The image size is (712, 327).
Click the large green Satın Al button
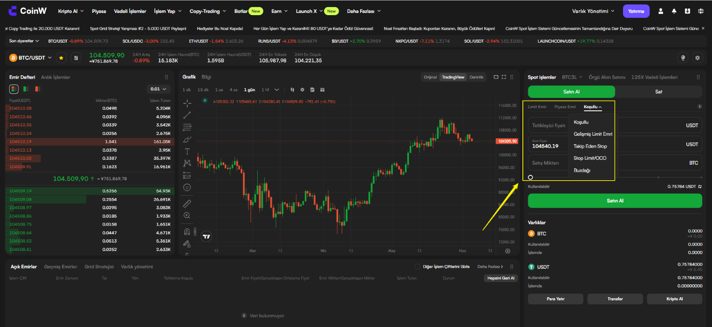tap(615, 201)
